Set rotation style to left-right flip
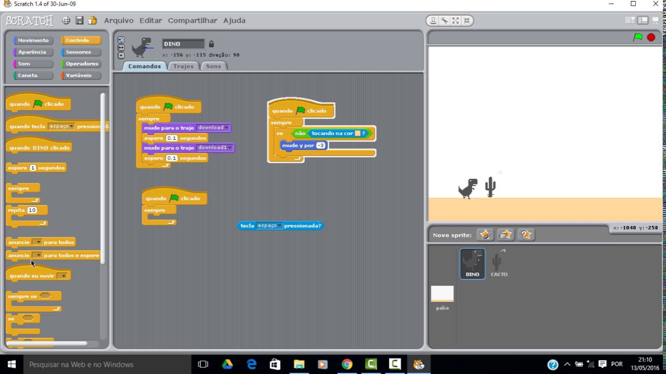Image resolution: width=666 pixels, height=374 pixels. pos(121,48)
